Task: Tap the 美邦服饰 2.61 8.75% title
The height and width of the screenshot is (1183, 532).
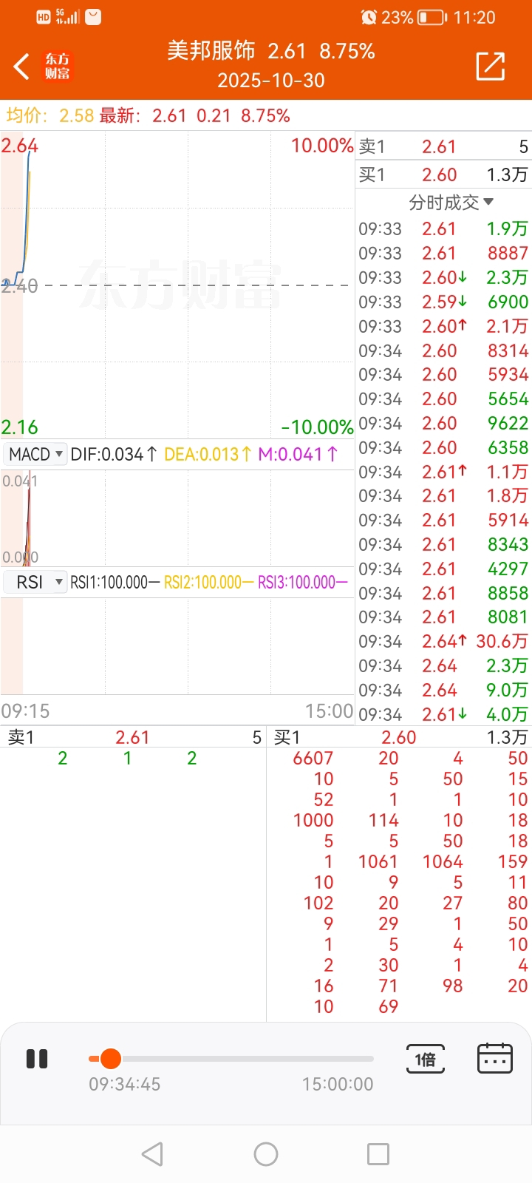Action: (270, 50)
